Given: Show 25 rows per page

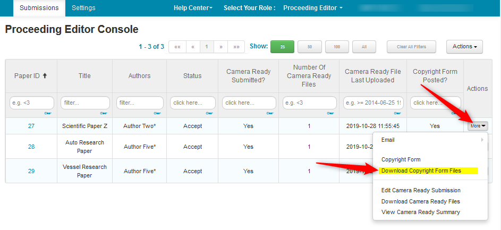Looking at the screenshot, I should click(282, 47).
